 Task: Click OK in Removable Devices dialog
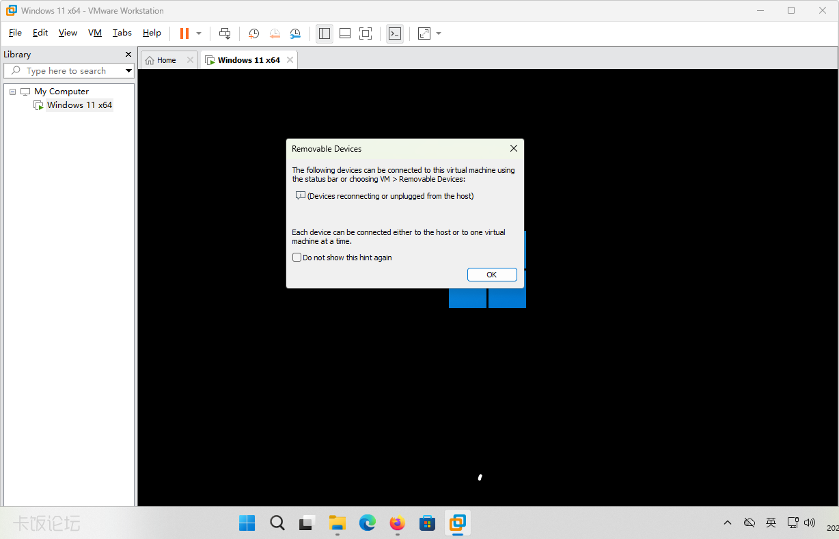click(491, 275)
